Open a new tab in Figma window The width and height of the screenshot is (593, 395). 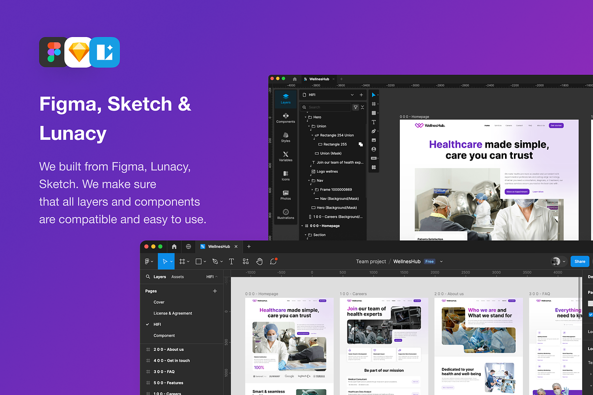pos(249,246)
